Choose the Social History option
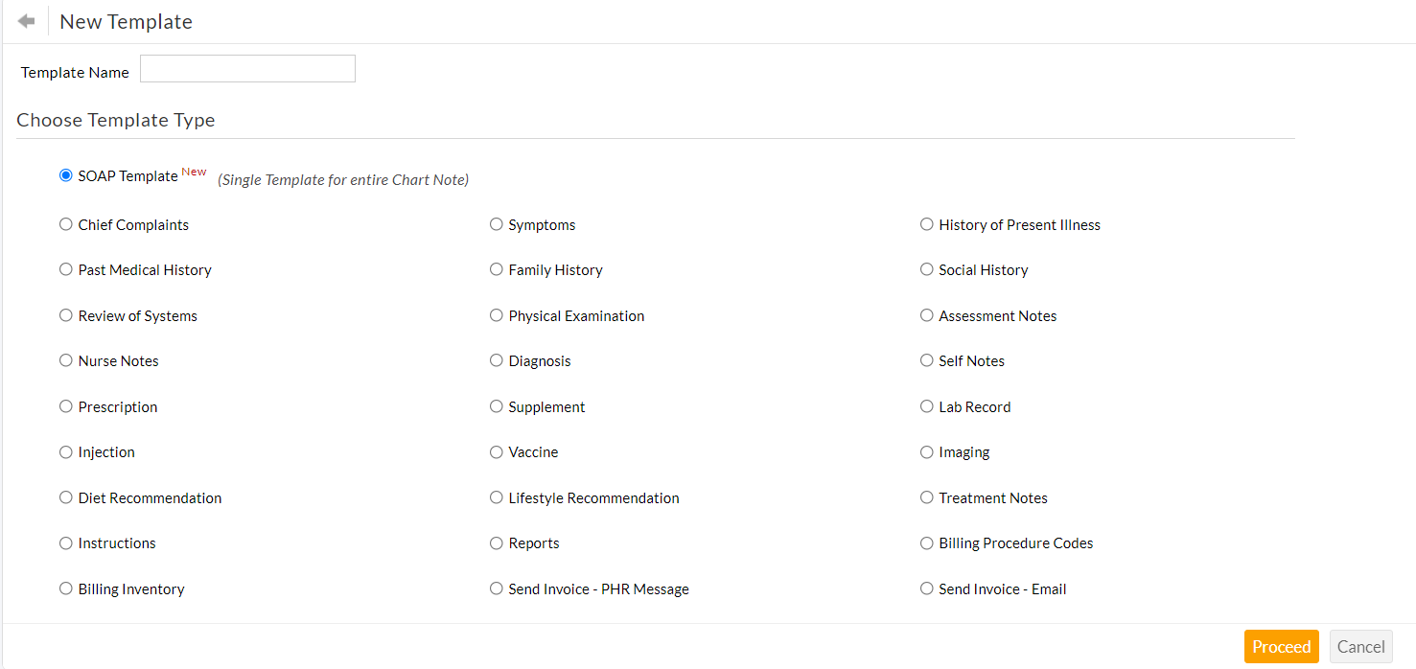This screenshot has height=669, width=1416. point(926,269)
